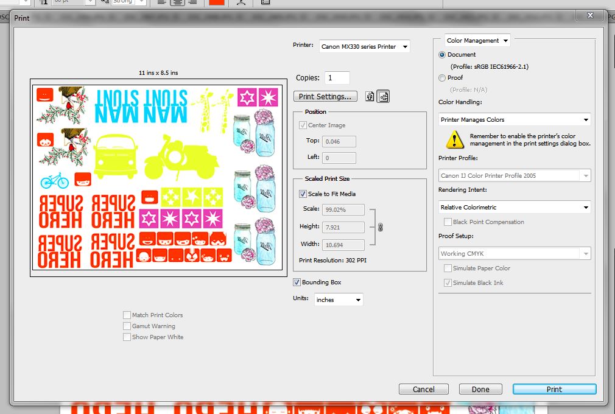This screenshot has width=615, height=414.
Task: Click the red text color swatch
Action: (217, 2)
